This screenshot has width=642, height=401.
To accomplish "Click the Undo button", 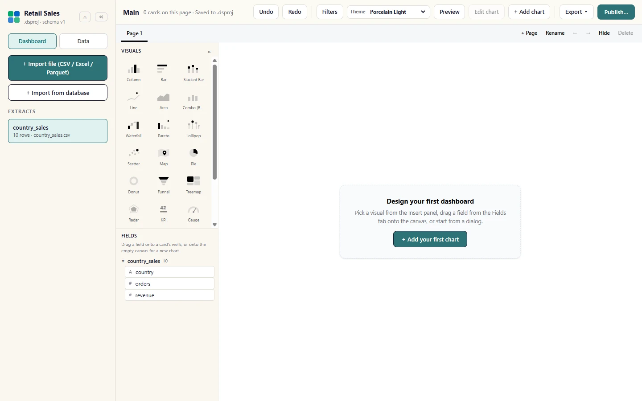I will pyautogui.click(x=266, y=12).
